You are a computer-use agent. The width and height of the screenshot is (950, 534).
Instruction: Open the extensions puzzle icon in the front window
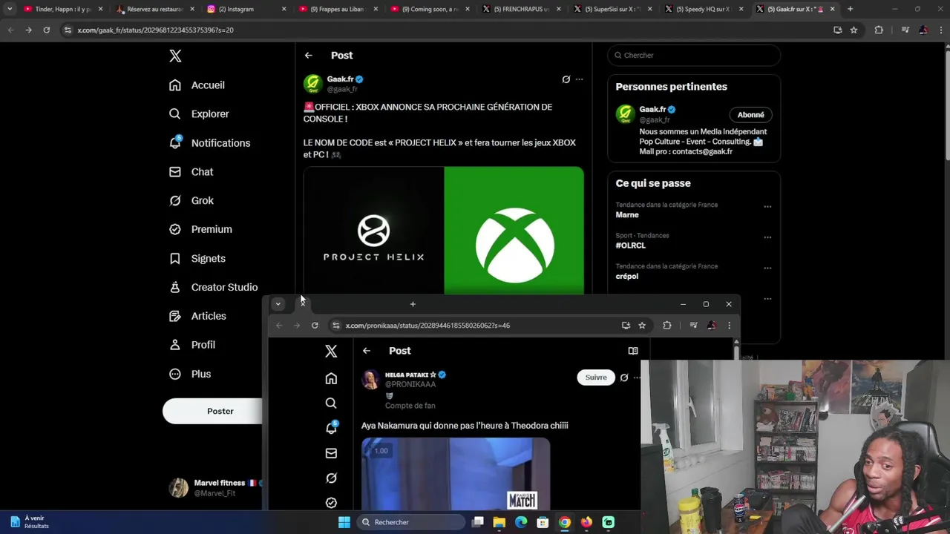point(667,326)
